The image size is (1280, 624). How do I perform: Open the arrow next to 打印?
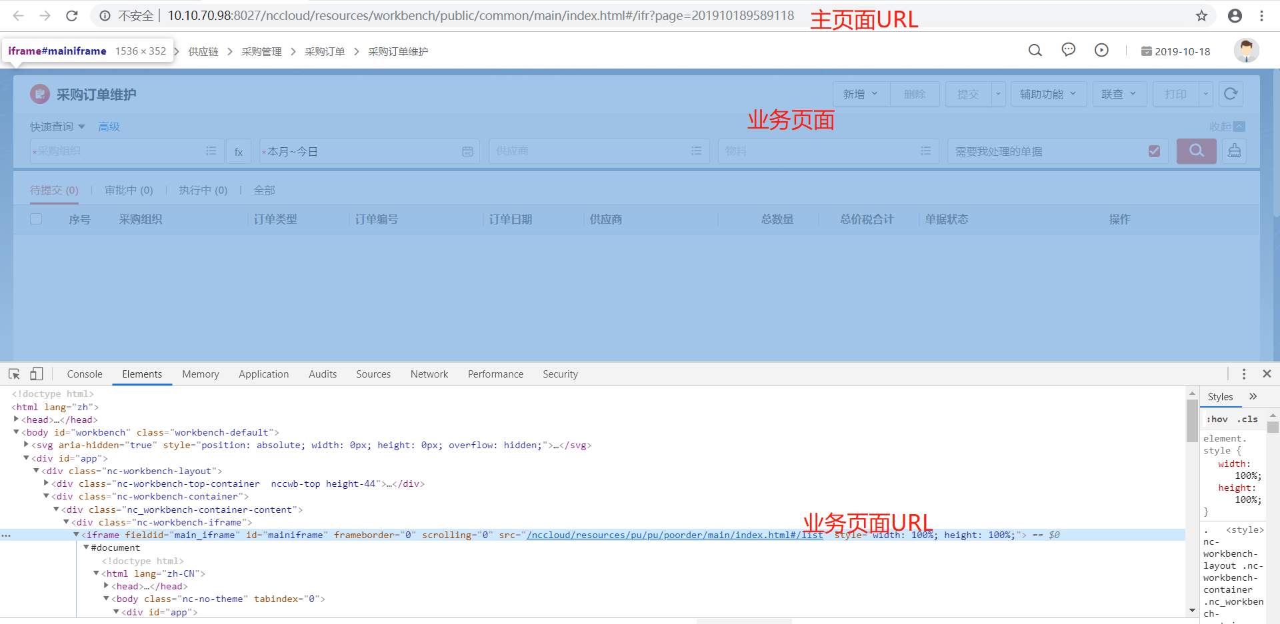pos(1205,94)
